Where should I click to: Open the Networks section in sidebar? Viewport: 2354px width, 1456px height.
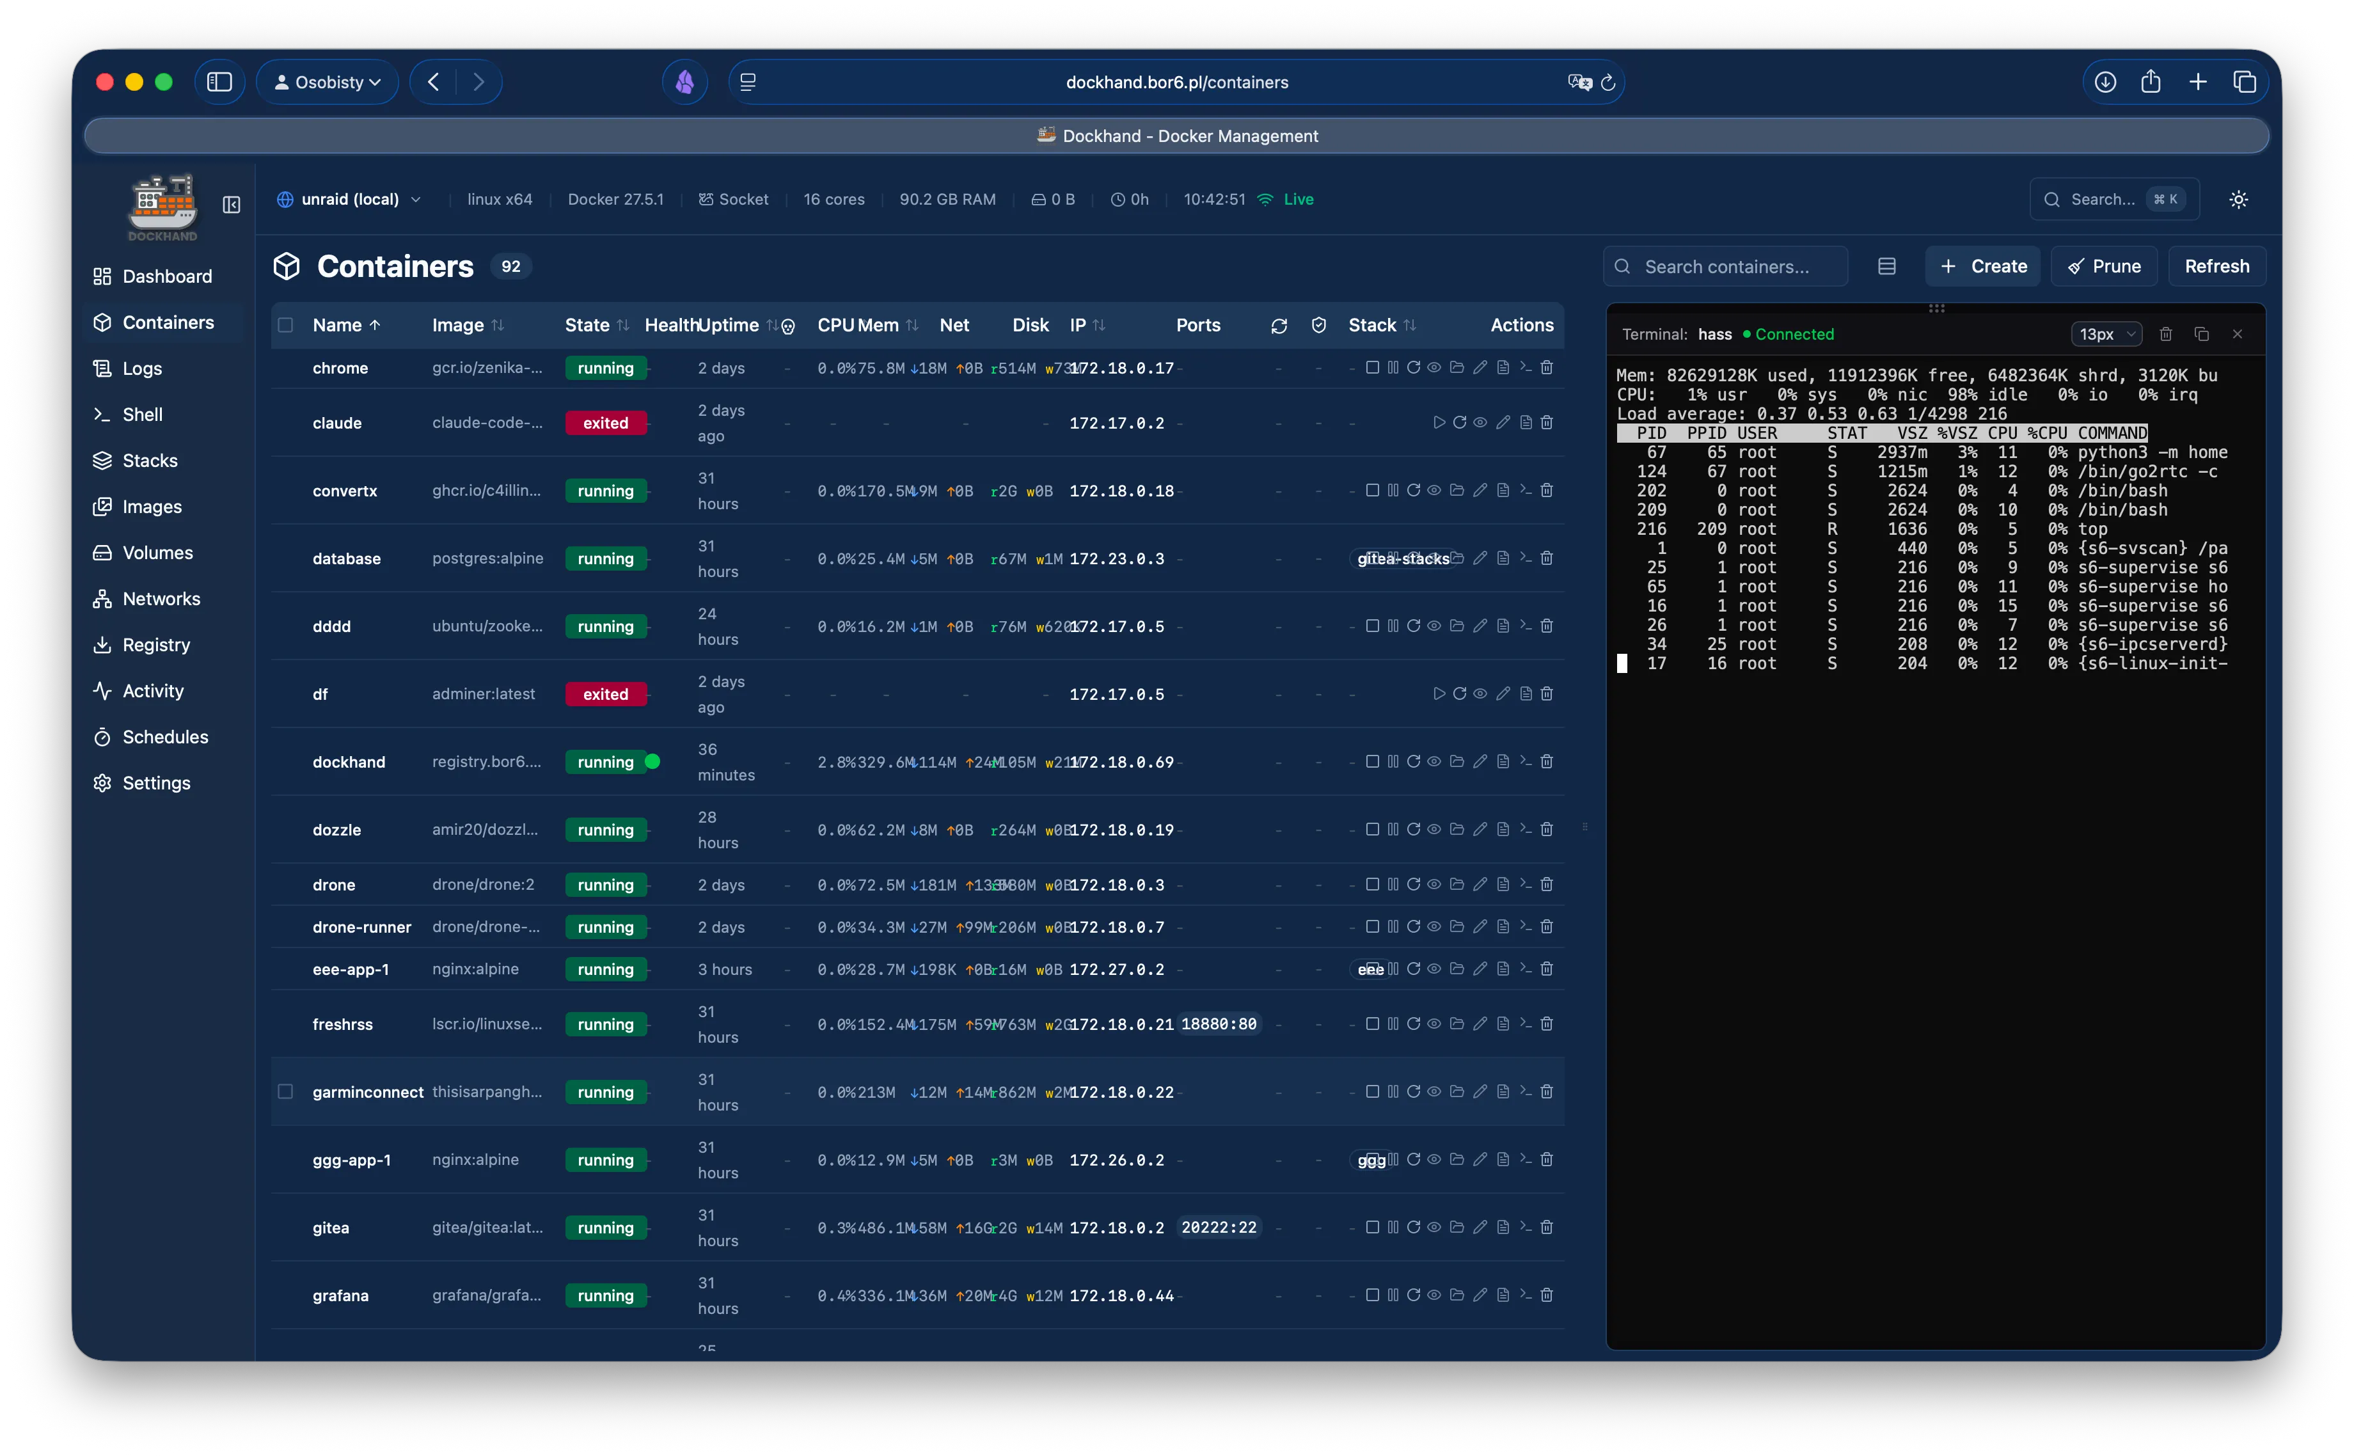[x=161, y=598]
